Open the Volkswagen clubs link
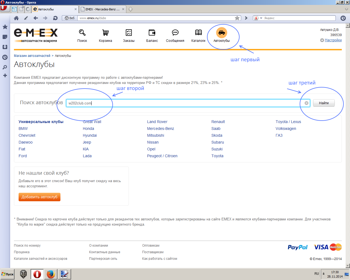 click(x=286, y=129)
